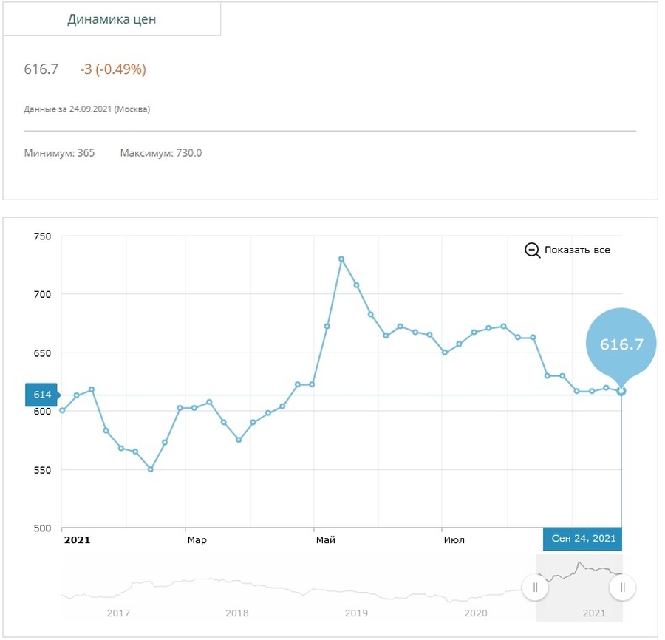This screenshot has height=640, width=665.
Task: Click the first data point at 600
Action: coord(62,411)
